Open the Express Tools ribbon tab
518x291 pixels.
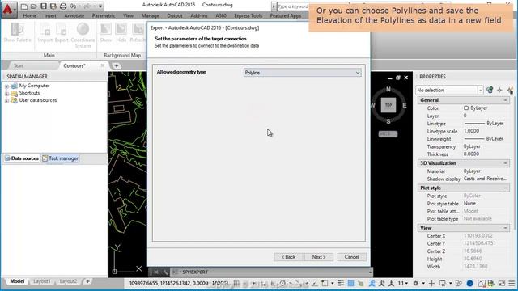coord(248,15)
